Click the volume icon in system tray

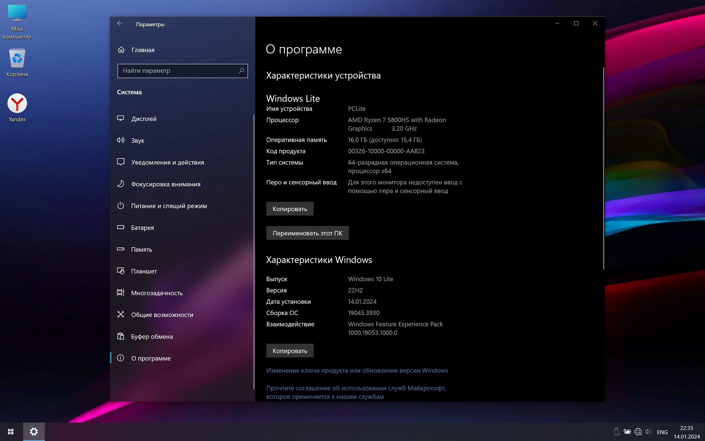(648, 432)
